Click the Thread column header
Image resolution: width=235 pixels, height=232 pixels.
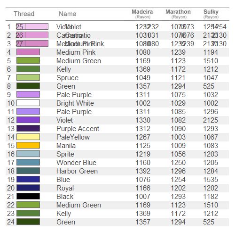click(24, 14)
